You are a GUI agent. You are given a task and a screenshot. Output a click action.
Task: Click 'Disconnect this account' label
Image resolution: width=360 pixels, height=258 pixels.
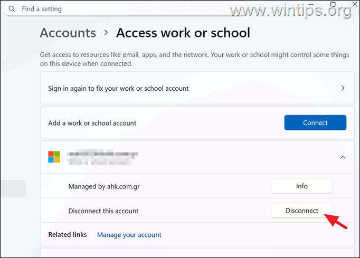103,211
